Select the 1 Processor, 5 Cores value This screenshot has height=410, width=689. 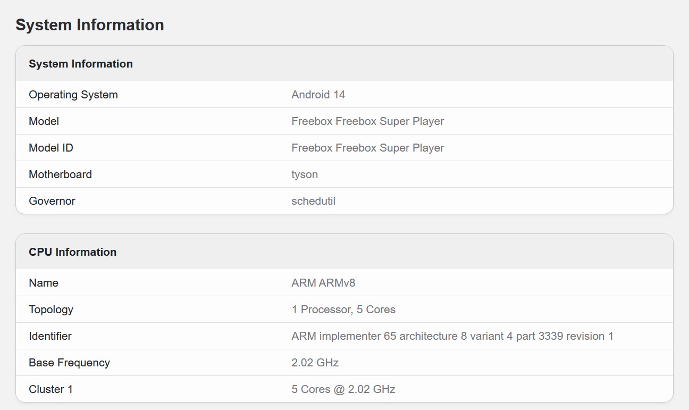click(343, 309)
